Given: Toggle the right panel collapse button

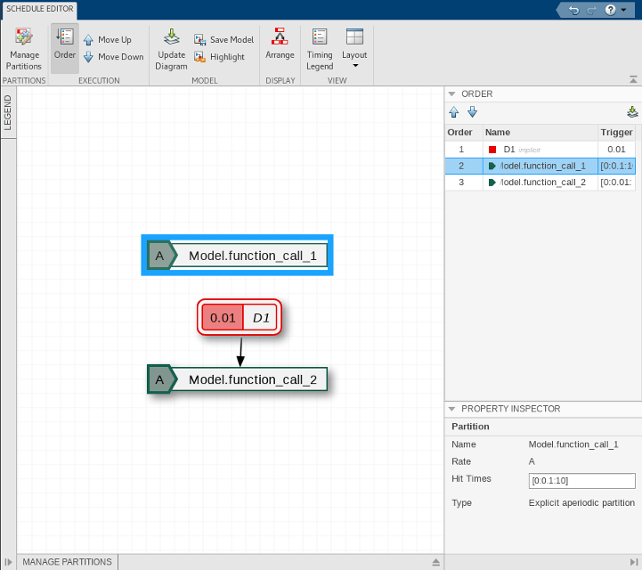Looking at the screenshot, I should coord(634,562).
